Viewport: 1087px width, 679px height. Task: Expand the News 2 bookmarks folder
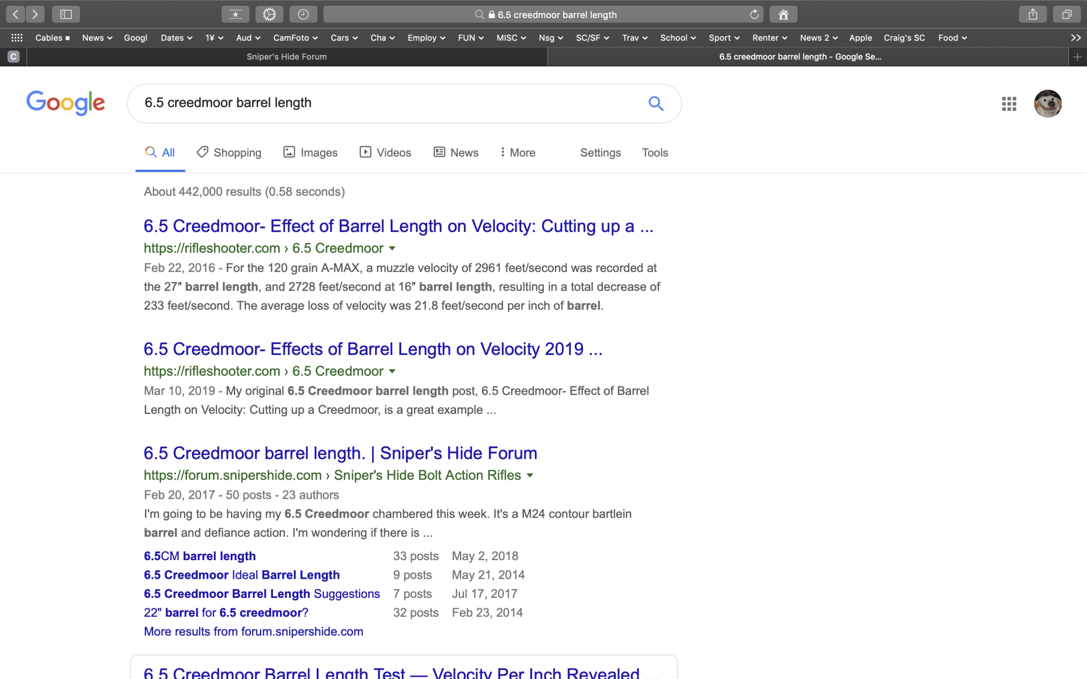point(818,38)
